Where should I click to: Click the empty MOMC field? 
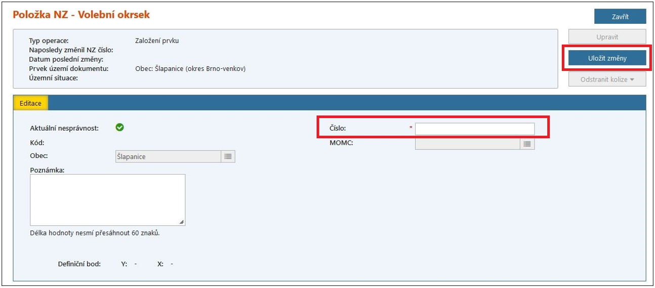467,144
